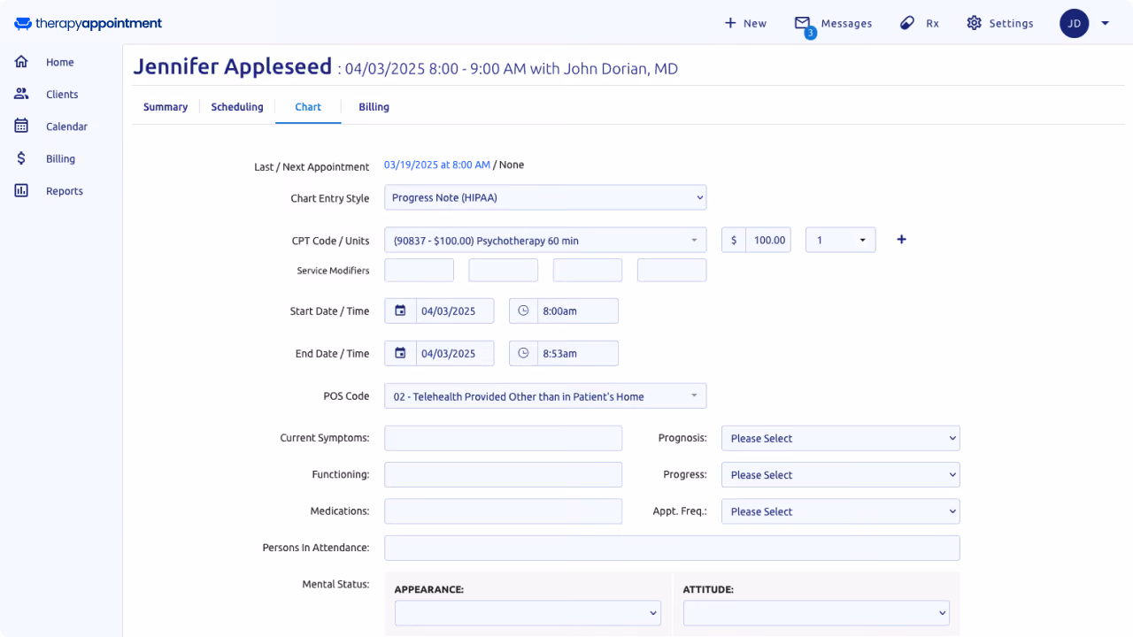This screenshot has width=1133, height=637.
Task: Click the Jennifer Appleseed client name heading
Action: (x=233, y=66)
